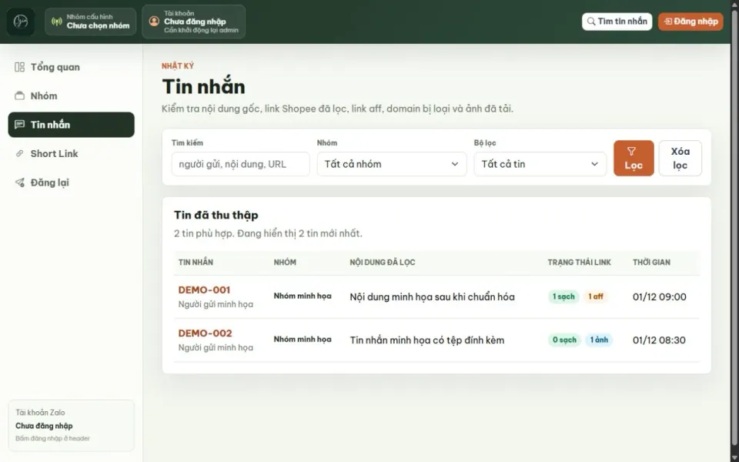Click the login arrow icon in Đăng nhập
This screenshot has height=462, width=739.
coord(668,22)
